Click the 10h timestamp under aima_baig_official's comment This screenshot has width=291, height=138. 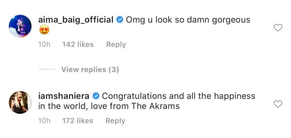coord(44,45)
